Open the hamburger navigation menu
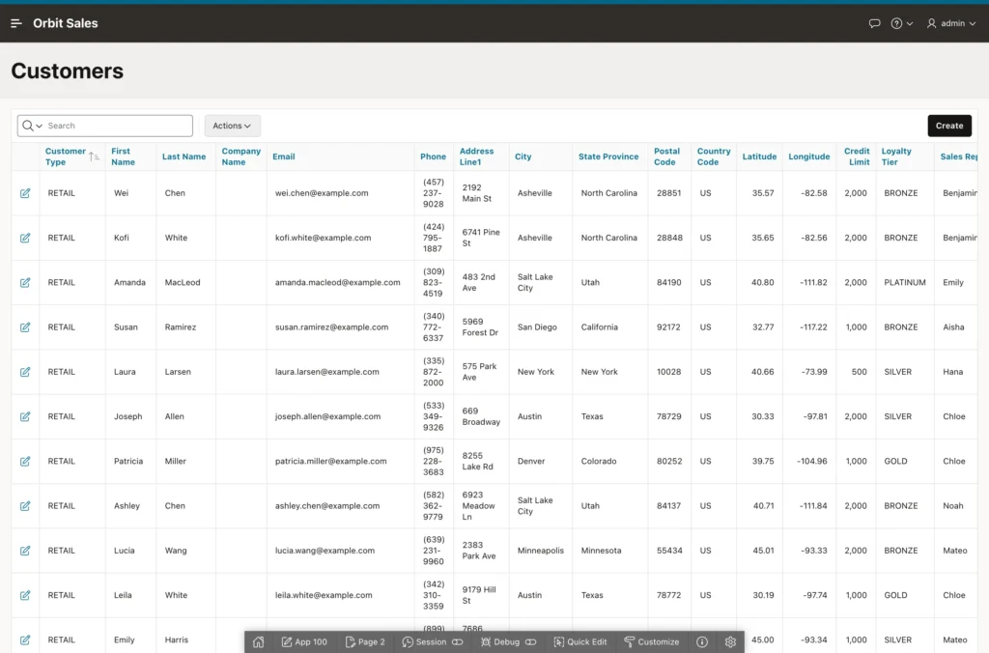The image size is (989, 653). [x=16, y=23]
